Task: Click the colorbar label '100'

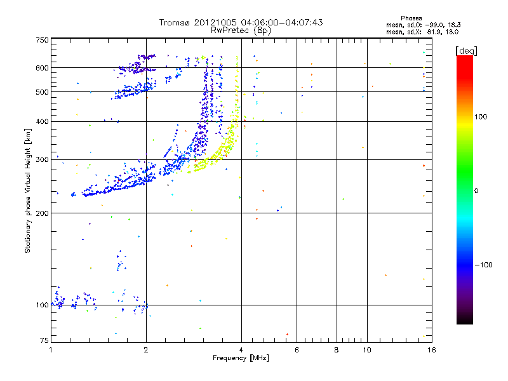Action: click(x=481, y=117)
